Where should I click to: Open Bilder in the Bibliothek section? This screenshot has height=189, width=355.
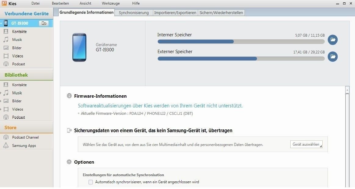coord(17,101)
